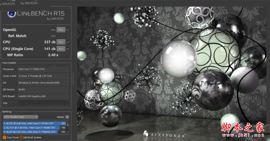The image size is (270, 141).
Task: Click the Cinebench R15 sphere logo icon
Action: pyautogui.click(x=12, y=14)
